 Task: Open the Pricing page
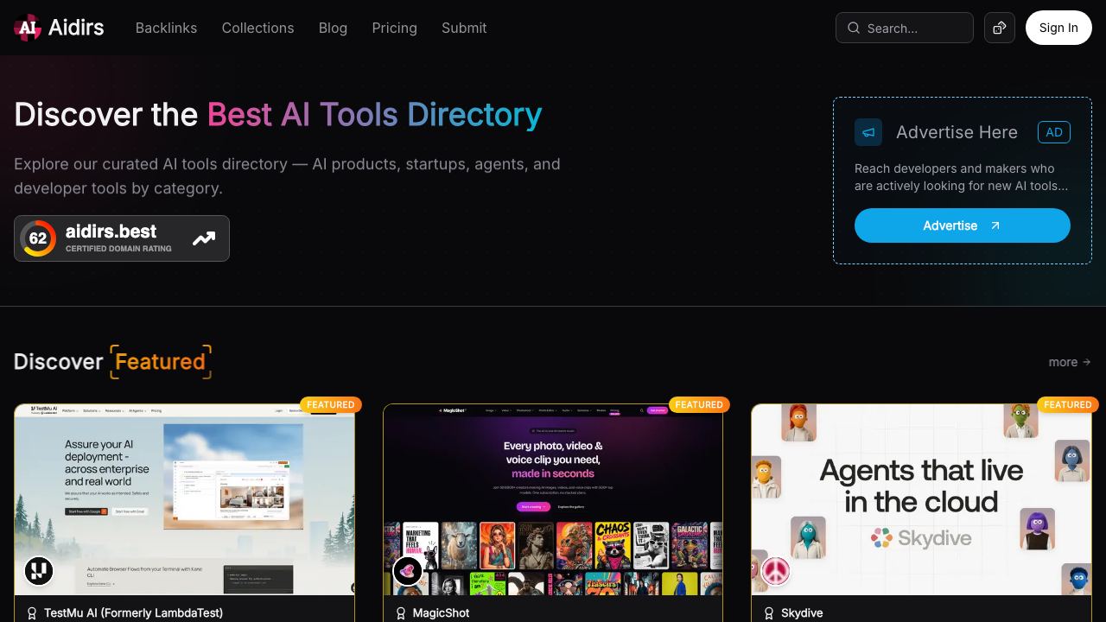click(394, 28)
